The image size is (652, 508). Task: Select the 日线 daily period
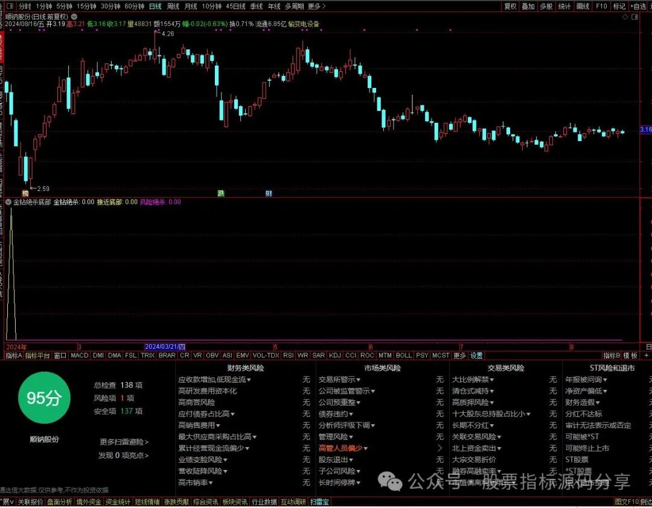pyautogui.click(x=156, y=6)
